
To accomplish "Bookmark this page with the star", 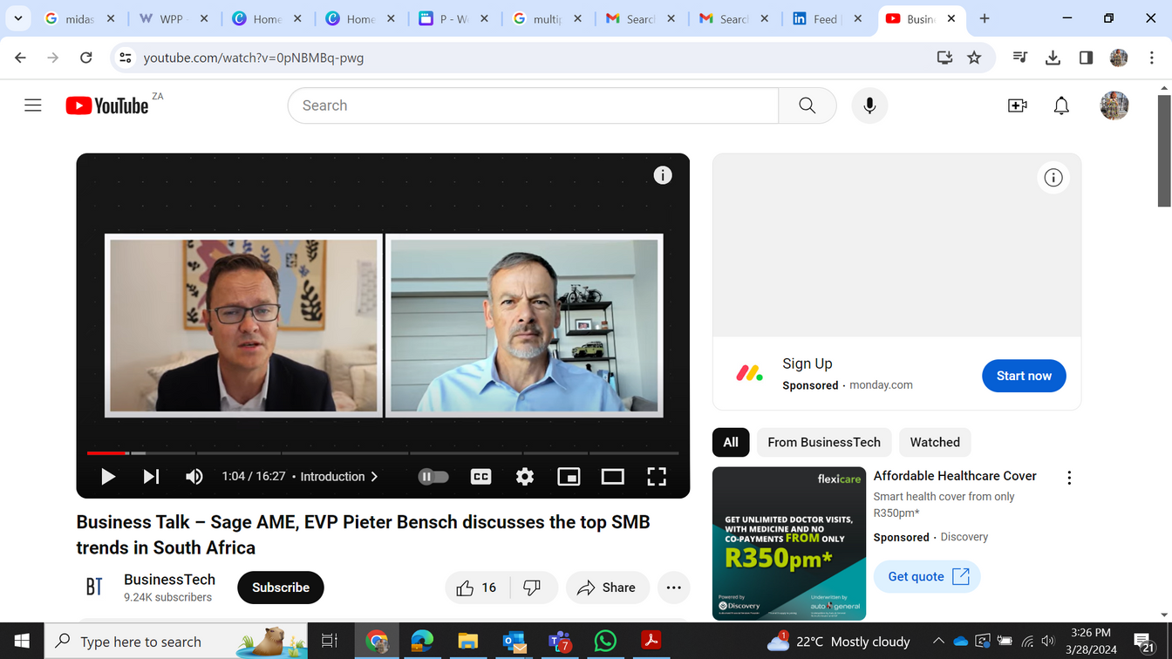I will [974, 58].
